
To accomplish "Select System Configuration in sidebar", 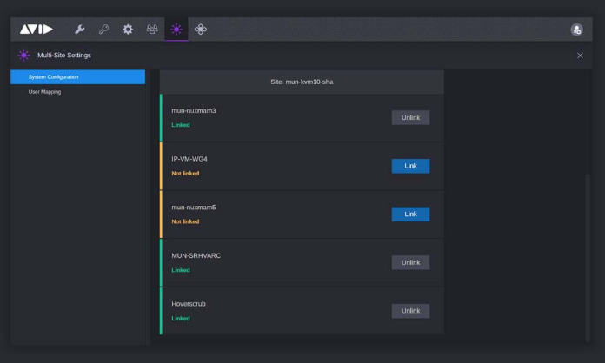I will click(77, 77).
